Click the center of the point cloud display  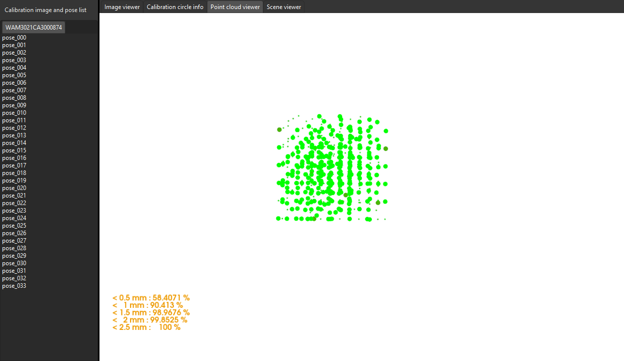332,167
